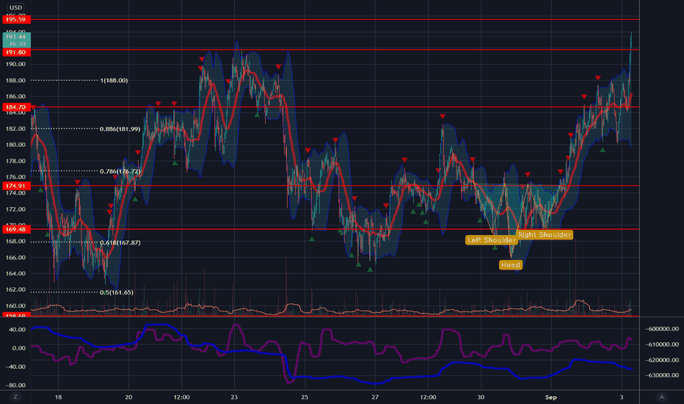Click the 162.00 price axis value
The height and width of the screenshot is (404, 684).
(x=15, y=289)
